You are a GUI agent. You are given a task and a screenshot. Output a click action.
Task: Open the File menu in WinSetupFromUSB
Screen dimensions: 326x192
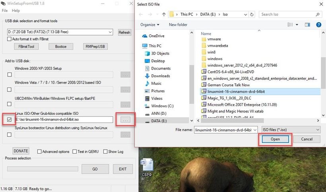tap(4, 11)
